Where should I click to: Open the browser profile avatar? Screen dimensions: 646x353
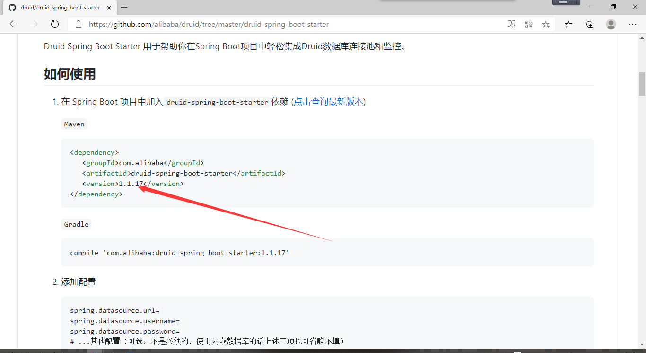coord(611,24)
